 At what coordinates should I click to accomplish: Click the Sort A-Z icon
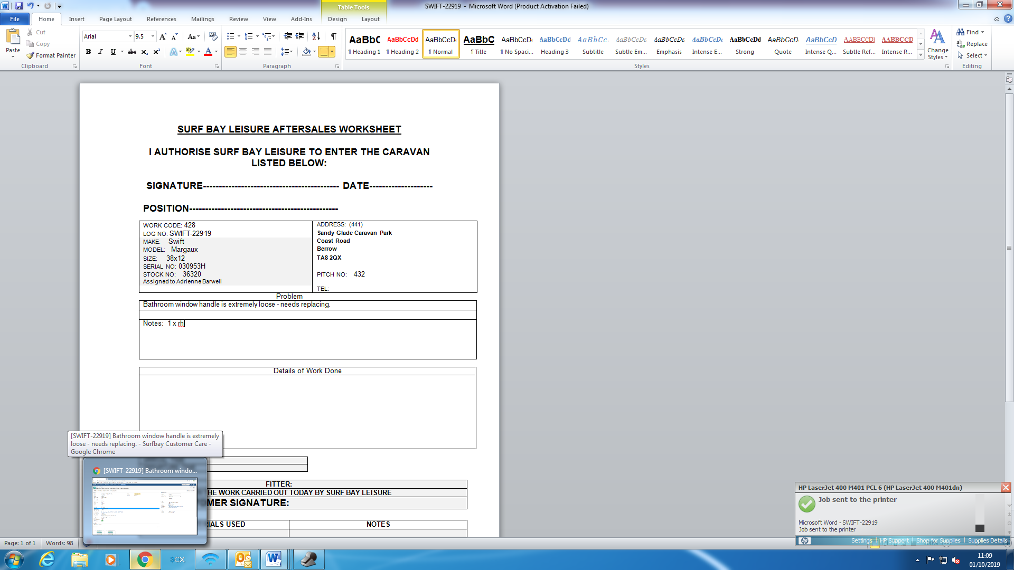tap(316, 36)
